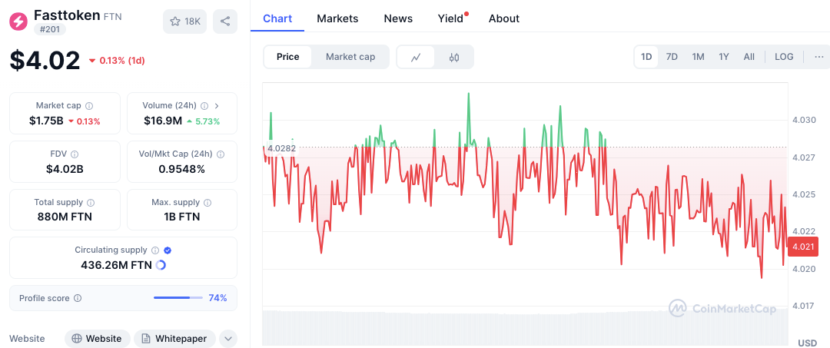Click the 74% profile score value

coord(217,298)
